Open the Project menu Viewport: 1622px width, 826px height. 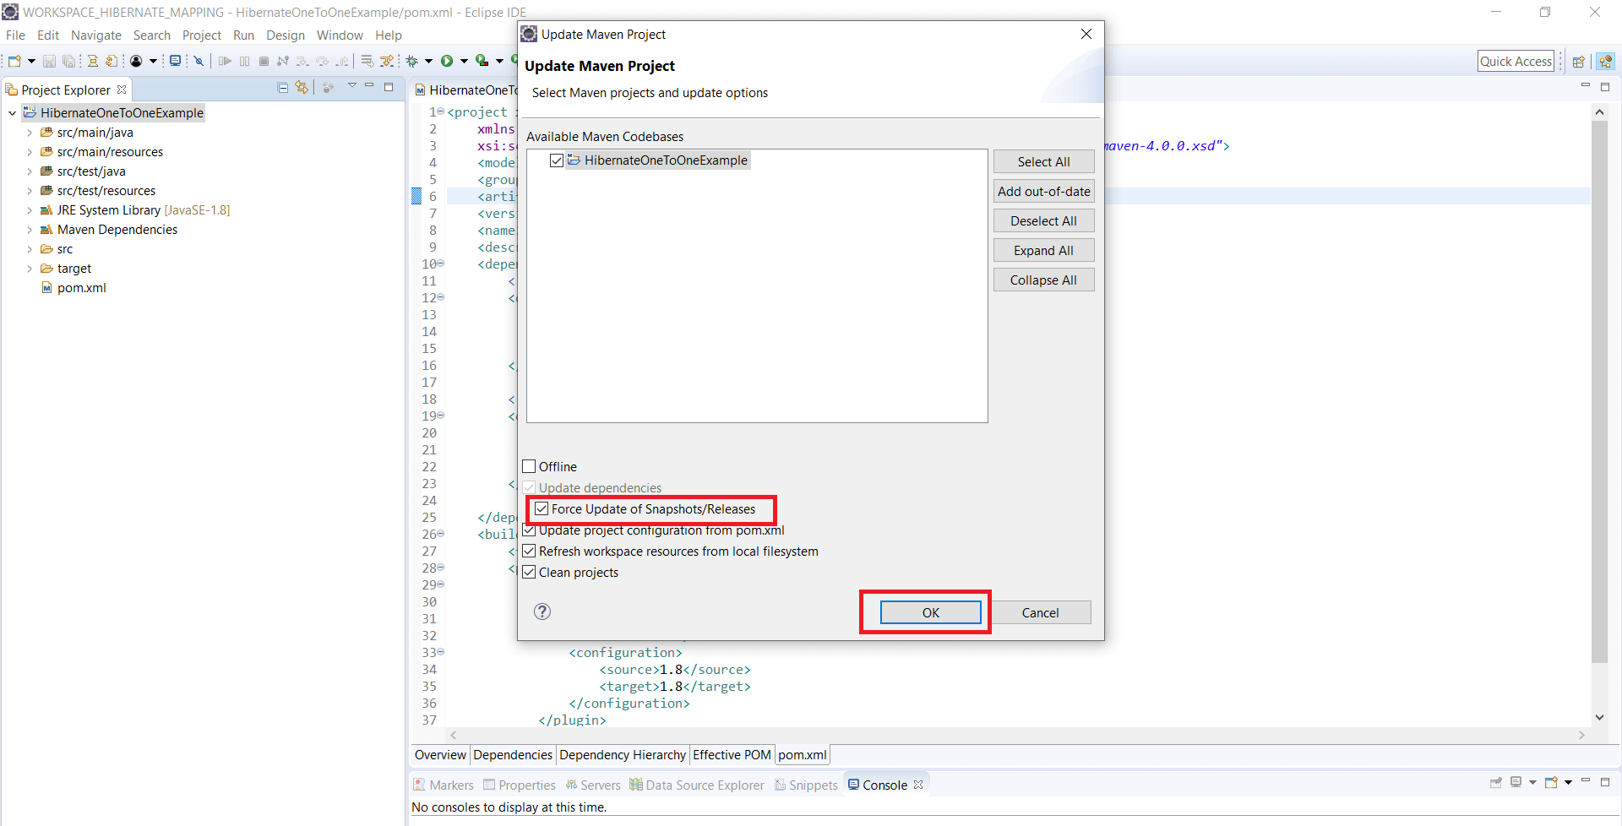pos(202,35)
